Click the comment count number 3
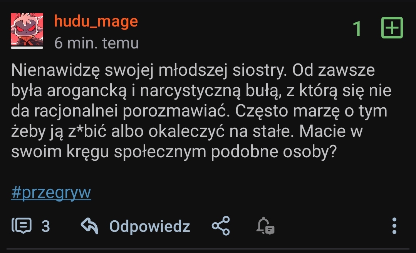Viewport: 416px width, 253px height. pos(45,226)
